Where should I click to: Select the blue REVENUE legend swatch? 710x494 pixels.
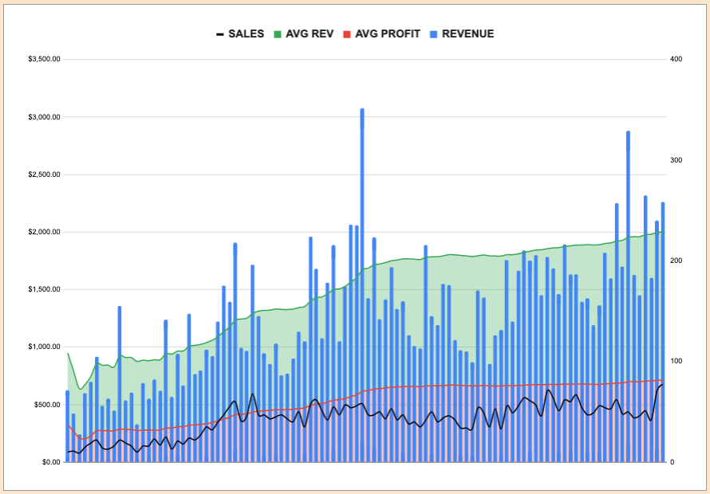[x=434, y=34]
